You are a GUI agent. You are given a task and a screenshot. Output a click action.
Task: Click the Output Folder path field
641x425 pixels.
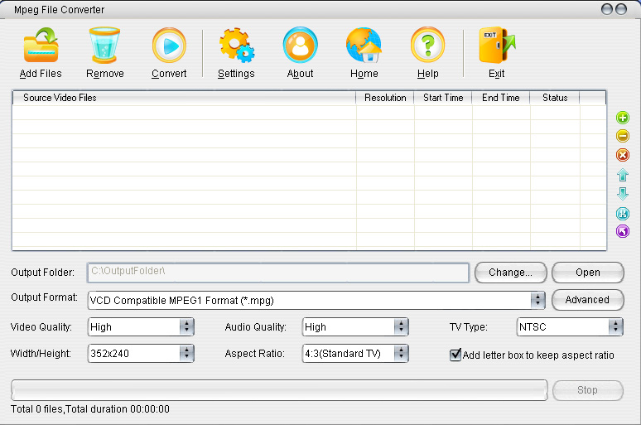(278, 273)
